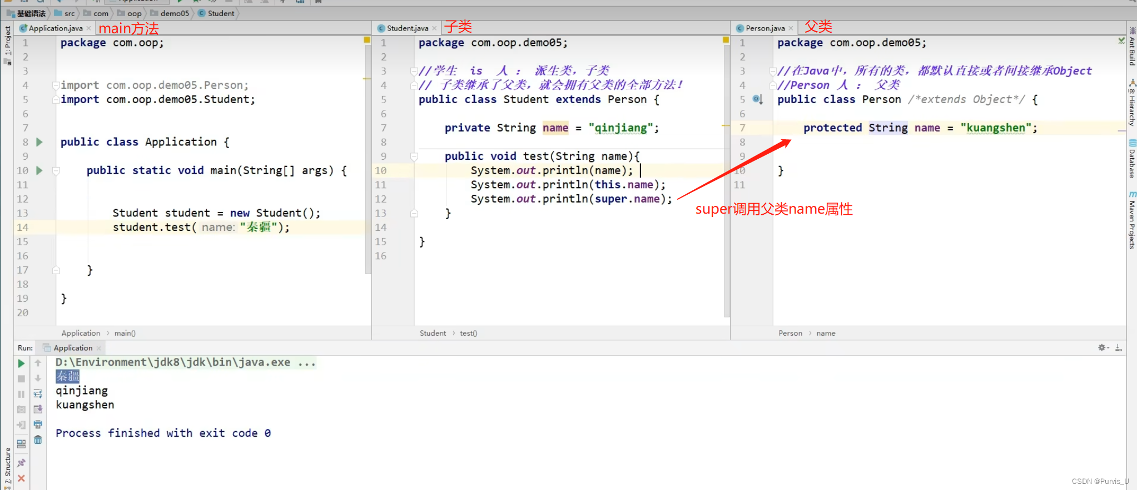Collapse imports fold at line 4 in Application.java
Screen dimensions: 1137x490
[56, 85]
